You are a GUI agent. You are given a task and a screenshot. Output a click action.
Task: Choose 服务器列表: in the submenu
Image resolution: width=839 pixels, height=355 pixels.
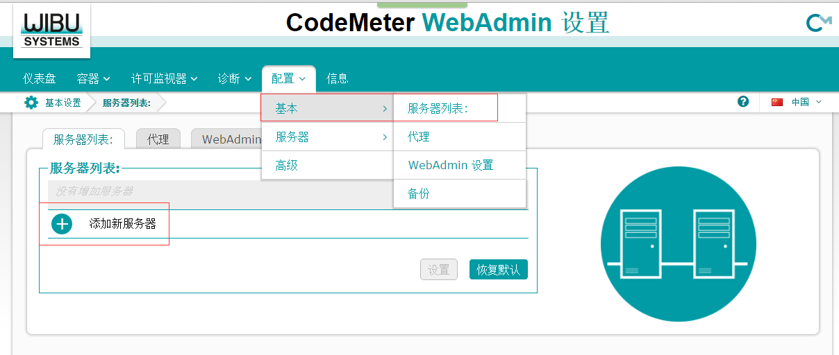pyautogui.click(x=460, y=108)
